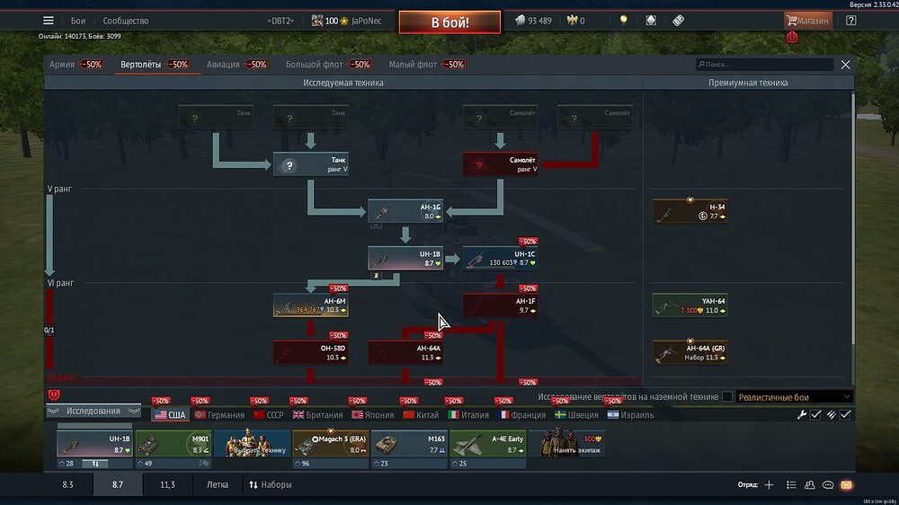Image resolution: width=899 pixels, height=505 pixels.
Task: Select the OH-58D helicopter
Action: coord(311,352)
